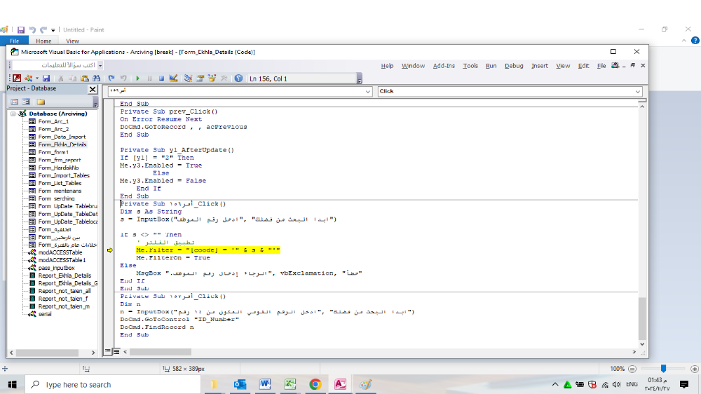Screen dimensions: 701x394
Task: Click the blue Help question mark icon
Action: 239,79
